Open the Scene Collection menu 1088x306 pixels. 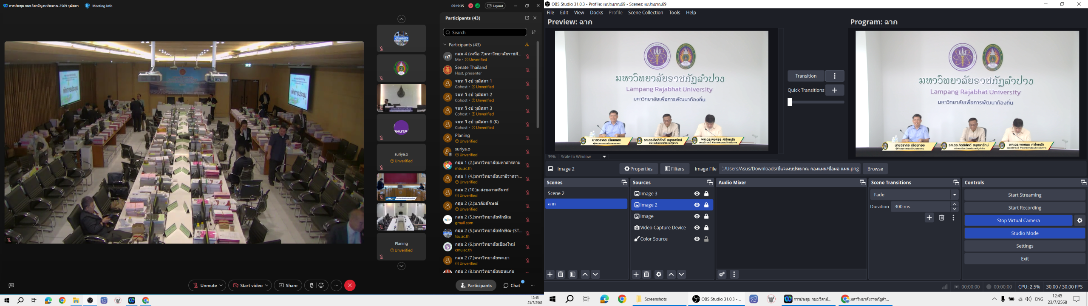[646, 13]
